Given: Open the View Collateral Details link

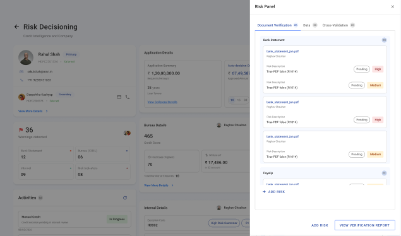Looking at the screenshot, I should click(162, 102).
